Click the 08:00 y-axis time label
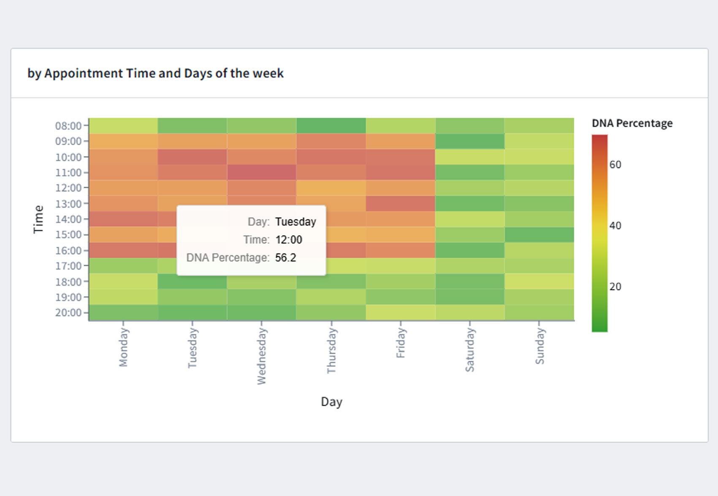718x496 pixels. coord(68,126)
